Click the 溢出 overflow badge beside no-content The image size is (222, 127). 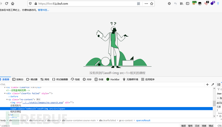coord(38,99)
